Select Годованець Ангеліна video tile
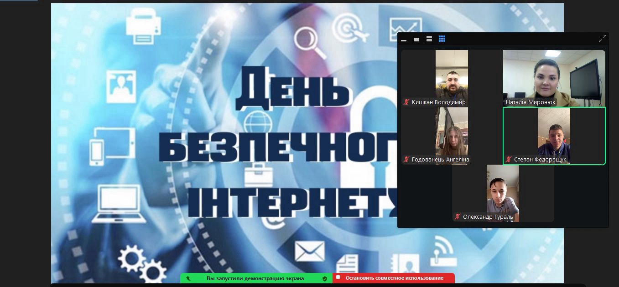The width and height of the screenshot is (619, 287). tap(452, 136)
